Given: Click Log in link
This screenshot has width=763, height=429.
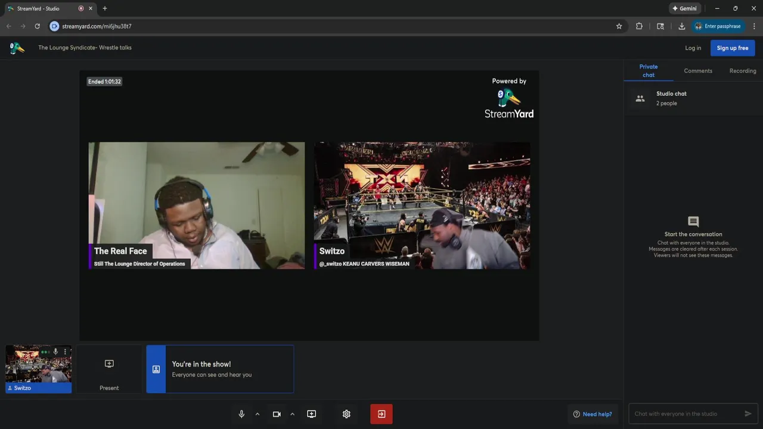Looking at the screenshot, I should (x=693, y=48).
